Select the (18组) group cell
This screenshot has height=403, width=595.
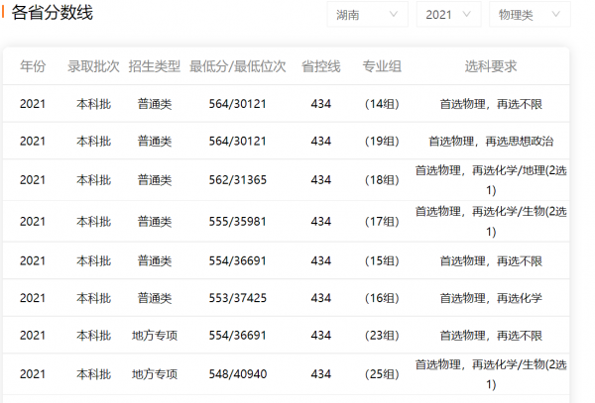tap(382, 180)
